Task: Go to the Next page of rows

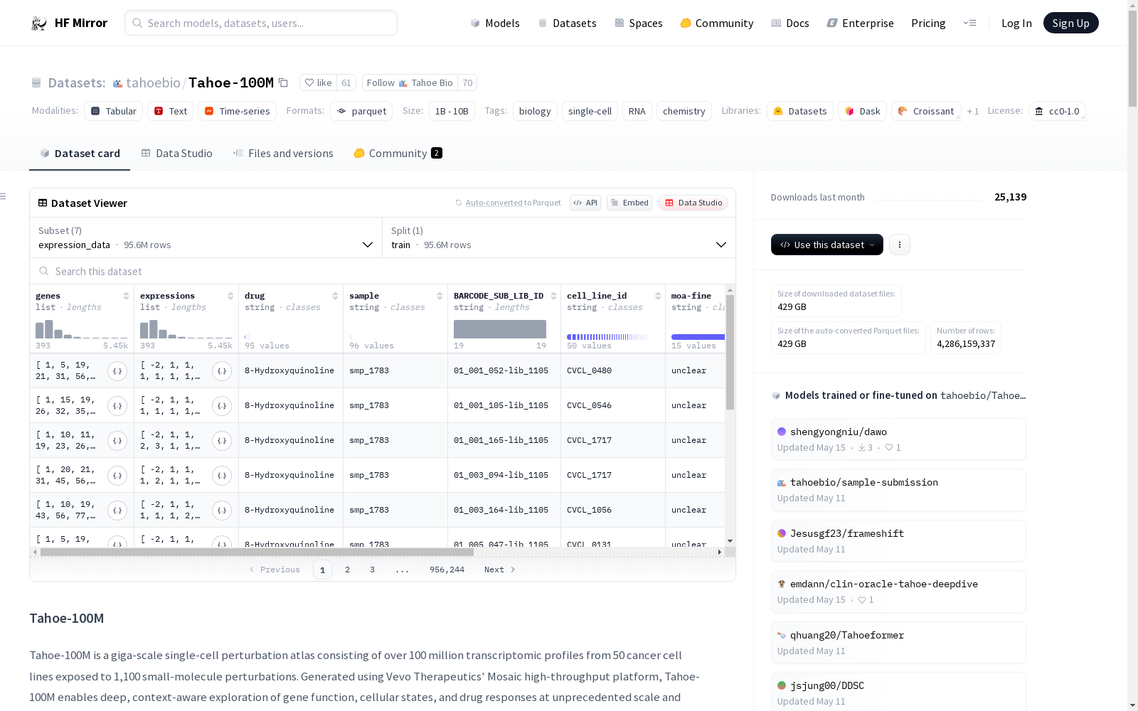Action: (499, 570)
